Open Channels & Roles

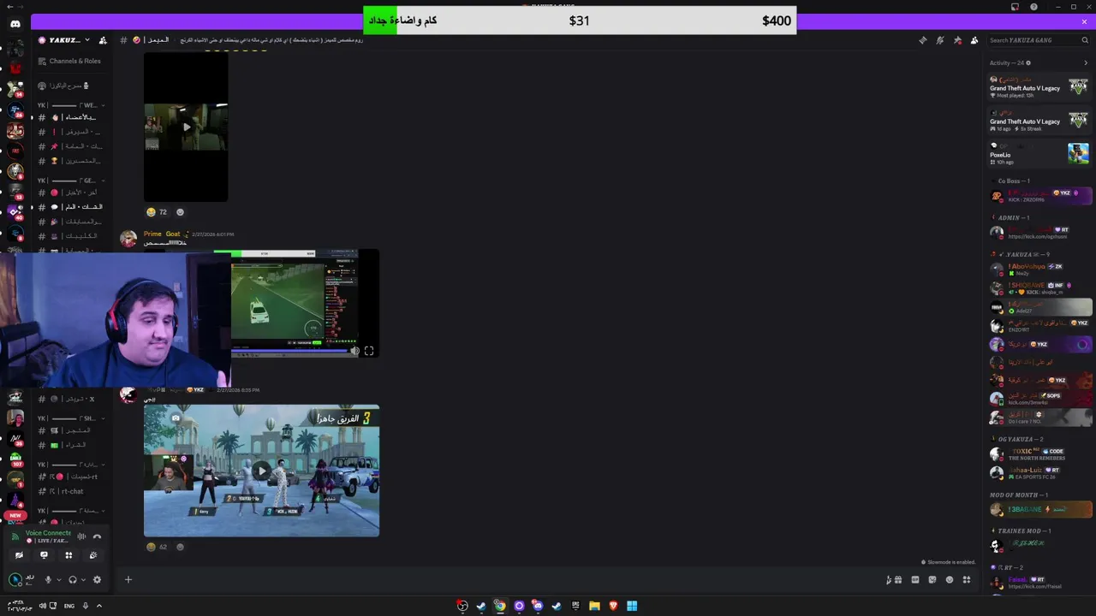point(69,61)
